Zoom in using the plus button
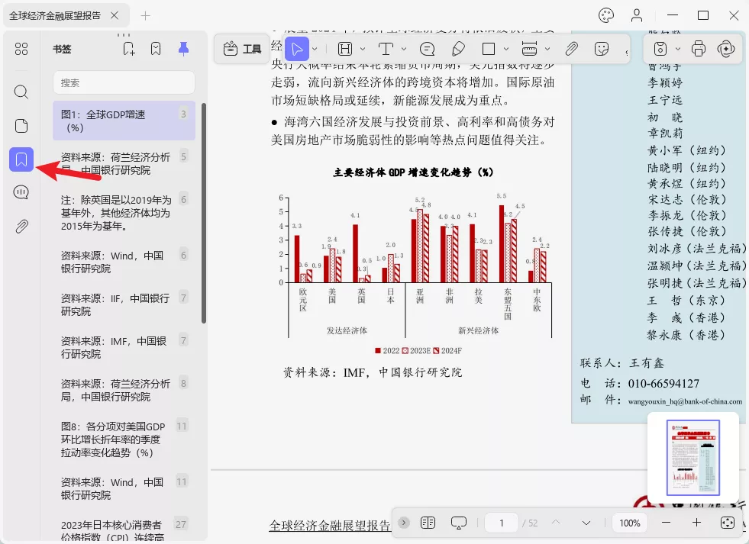749x544 pixels. point(696,523)
